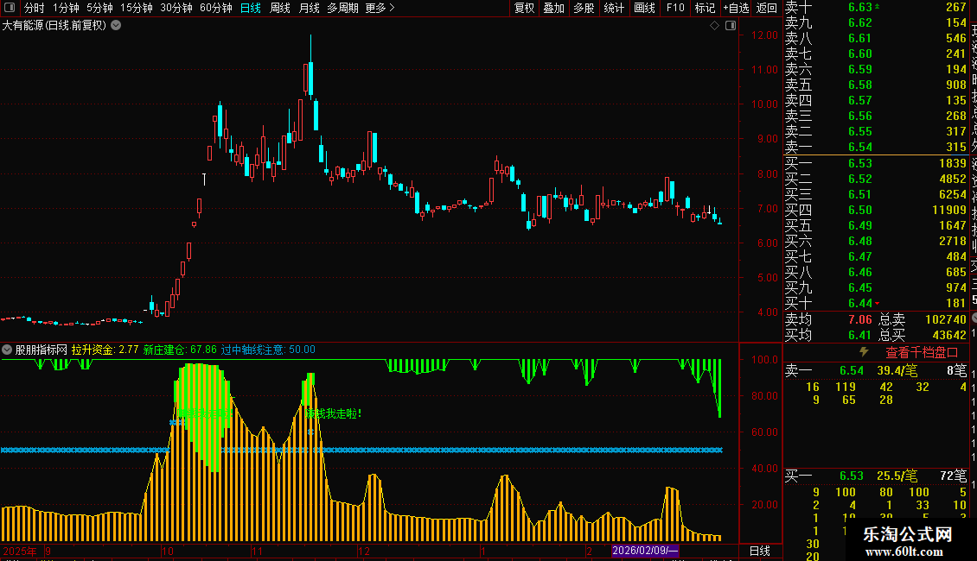Select the 卖五 6.58 order row
Image resolution: width=977 pixels, height=561 pixels.
coord(876,85)
